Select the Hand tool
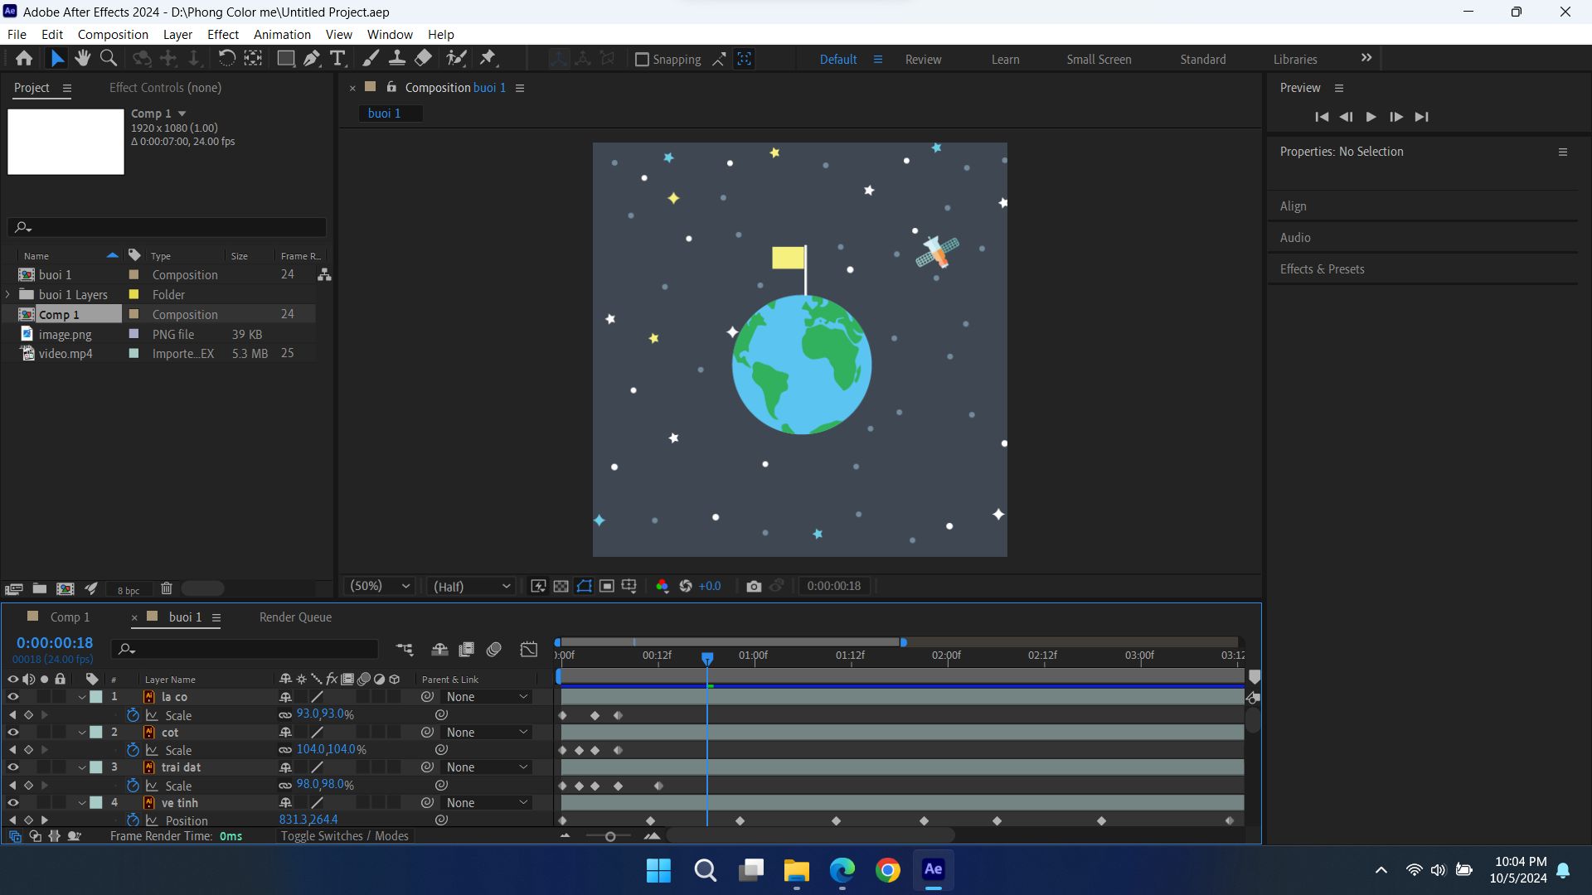1592x895 pixels. pyautogui.click(x=82, y=58)
